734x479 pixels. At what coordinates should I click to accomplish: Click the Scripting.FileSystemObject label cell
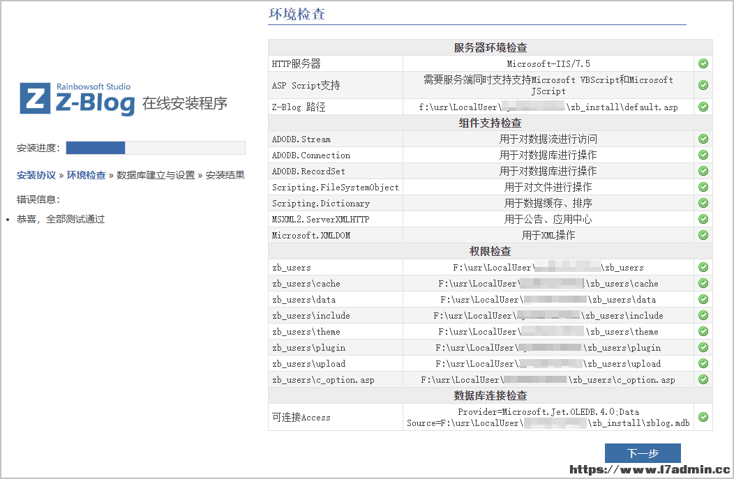(335, 187)
